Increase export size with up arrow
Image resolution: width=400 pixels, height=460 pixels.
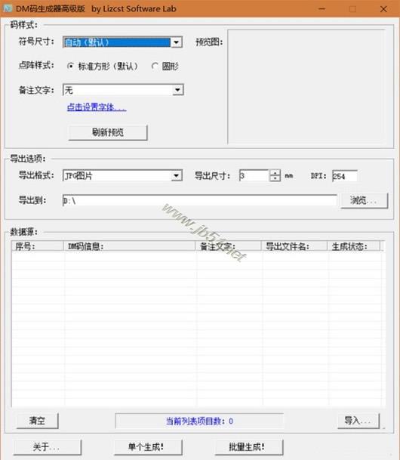pyautogui.click(x=275, y=173)
